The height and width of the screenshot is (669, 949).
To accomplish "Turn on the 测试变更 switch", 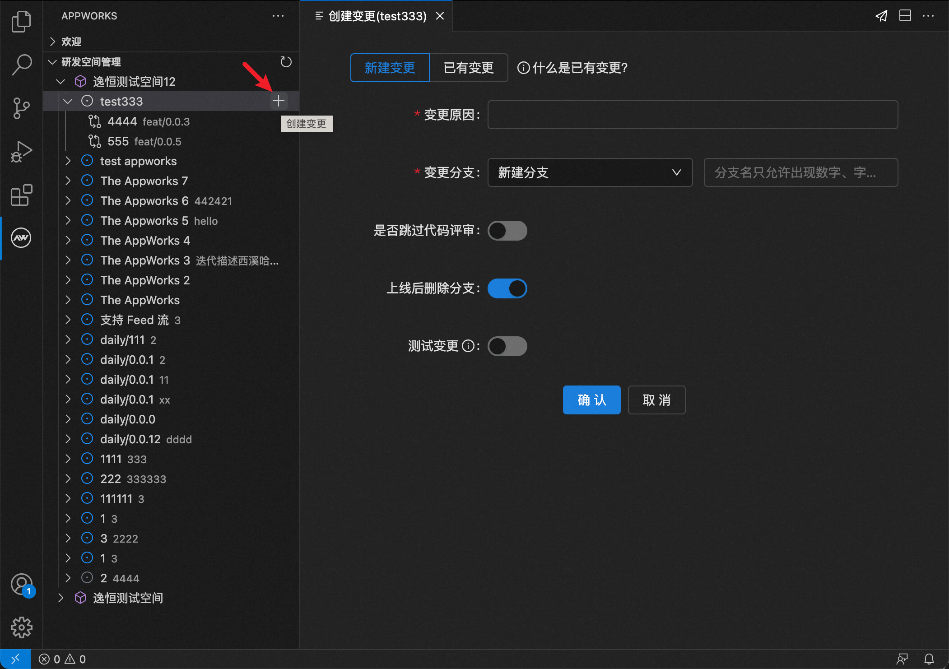I will tap(507, 346).
